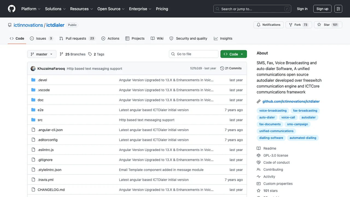Click the 52fb2d9 commit hash

(x=196, y=68)
